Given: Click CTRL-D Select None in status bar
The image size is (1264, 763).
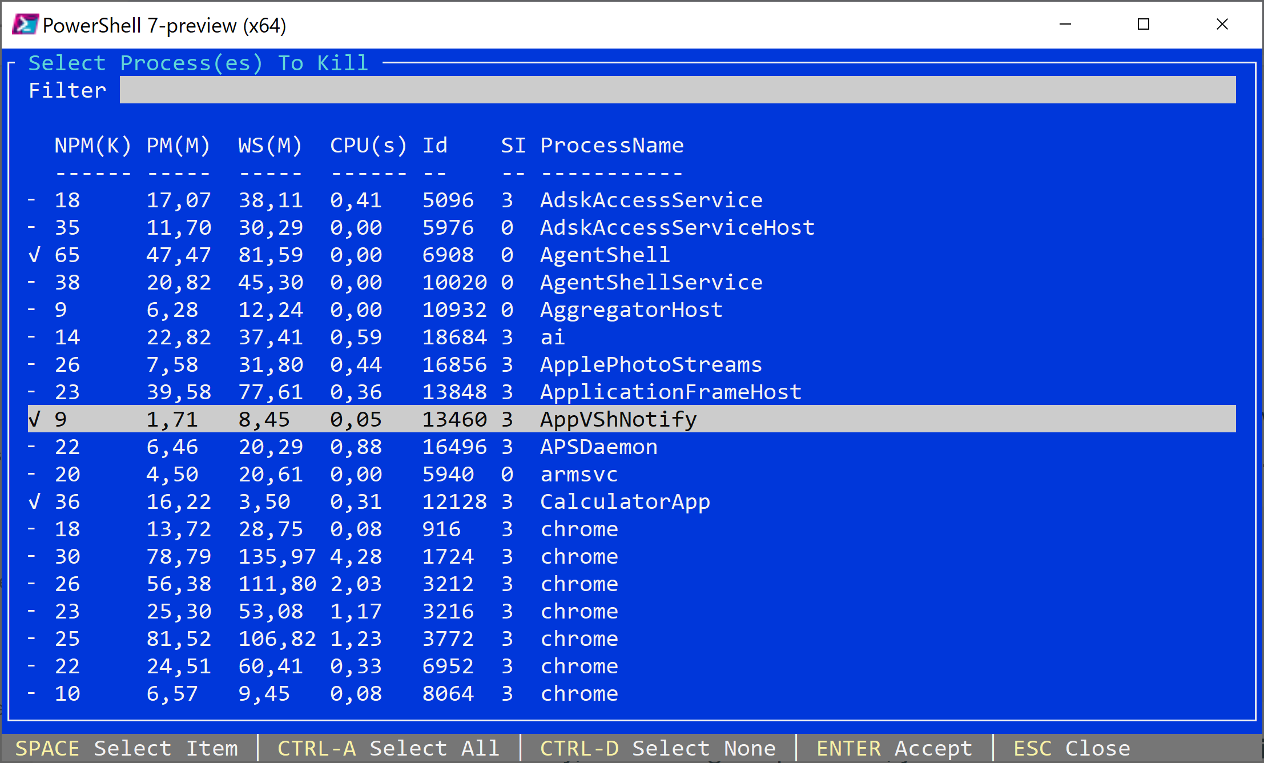Looking at the screenshot, I should [658, 749].
